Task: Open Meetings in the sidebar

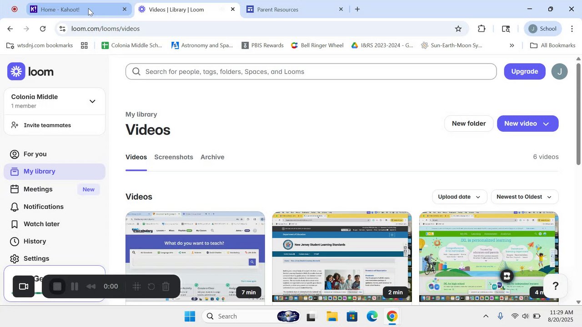Action: coord(55,189)
